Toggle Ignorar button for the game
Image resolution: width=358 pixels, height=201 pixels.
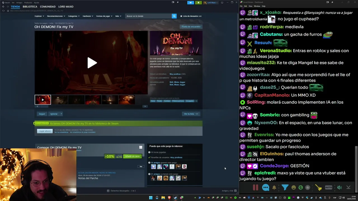(54, 114)
